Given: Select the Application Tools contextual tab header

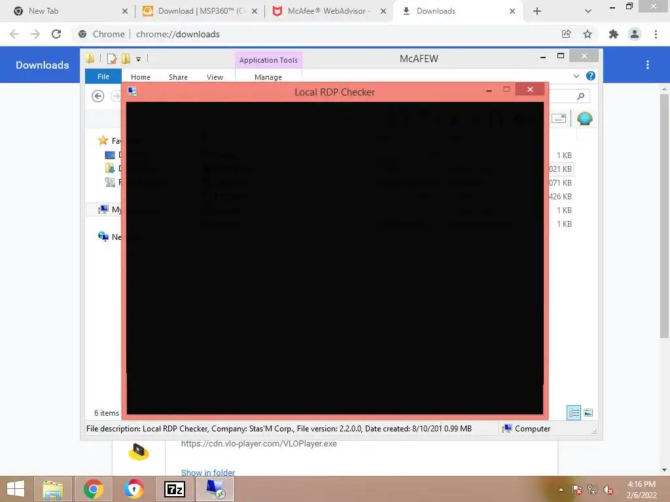Looking at the screenshot, I should pyautogui.click(x=268, y=60).
